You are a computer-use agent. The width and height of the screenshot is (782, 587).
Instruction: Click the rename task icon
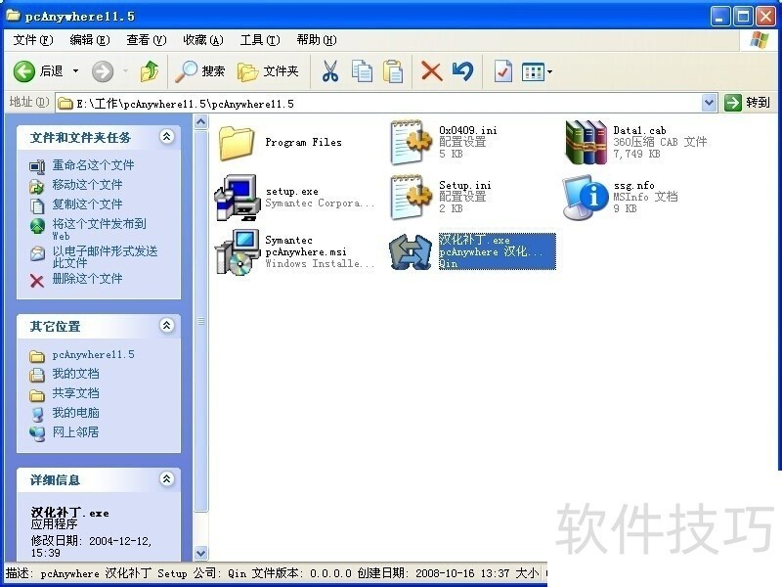coord(37,166)
